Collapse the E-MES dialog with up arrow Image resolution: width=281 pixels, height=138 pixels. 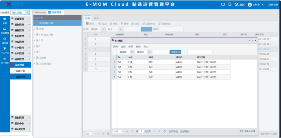(250, 41)
